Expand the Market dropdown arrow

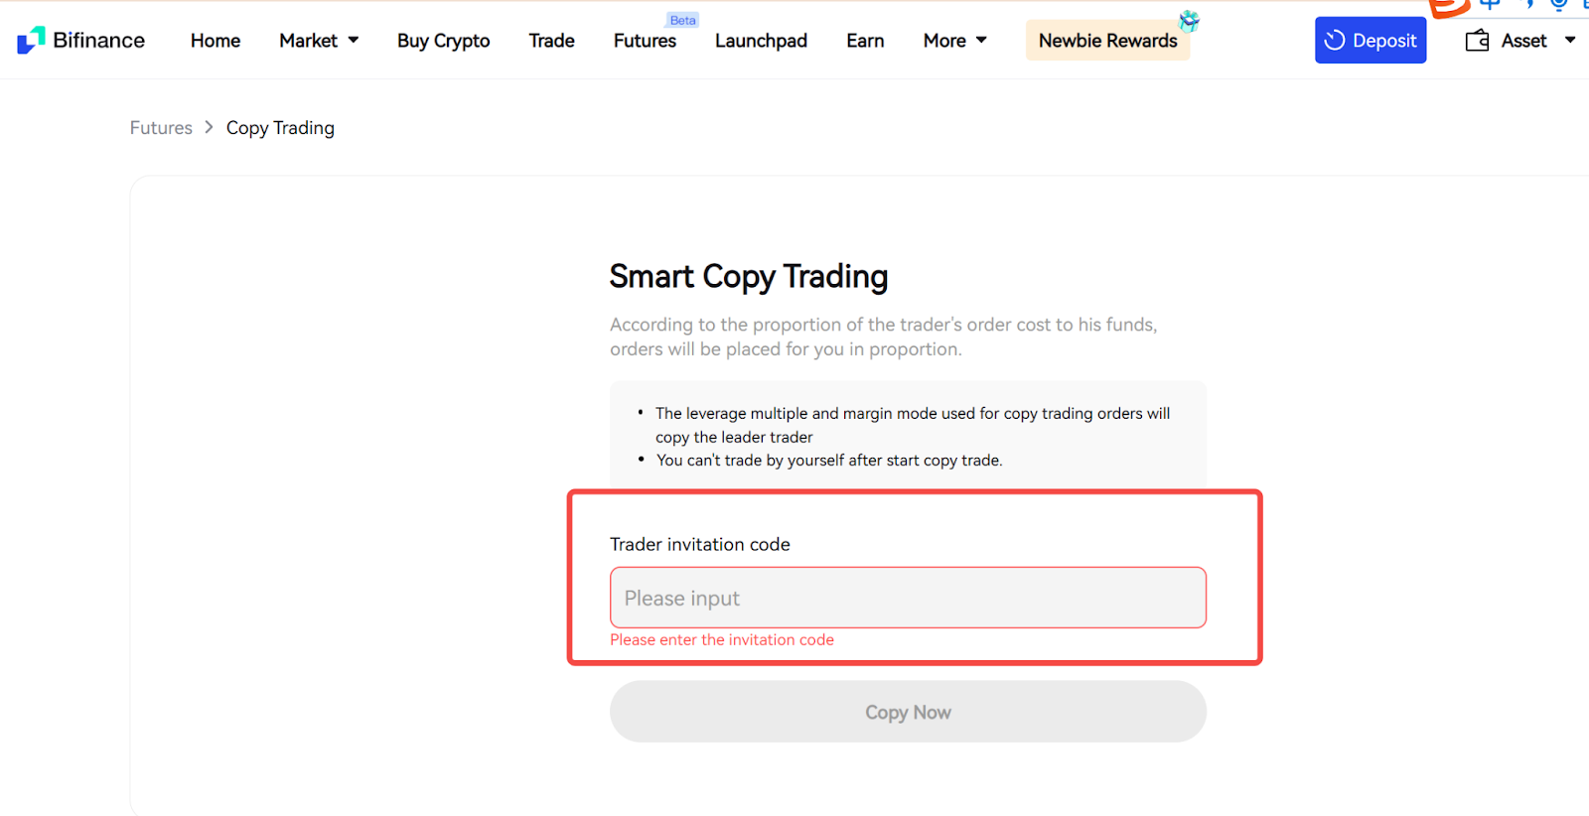pos(354,41)
